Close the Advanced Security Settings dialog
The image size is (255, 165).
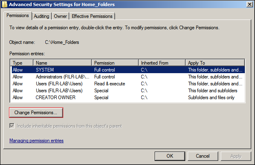(x=249, y=4)
